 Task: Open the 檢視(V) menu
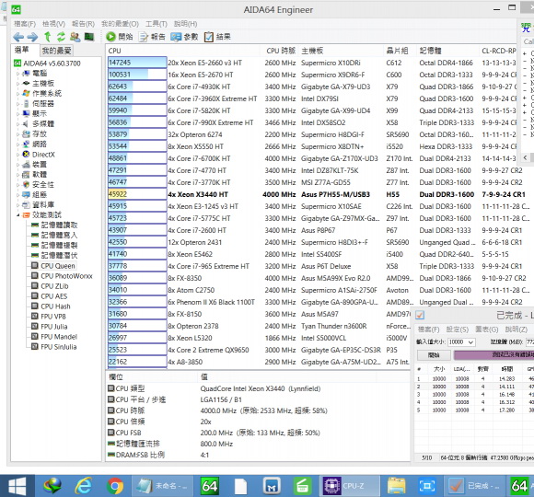pyautogui.click(x=53, y=24)
